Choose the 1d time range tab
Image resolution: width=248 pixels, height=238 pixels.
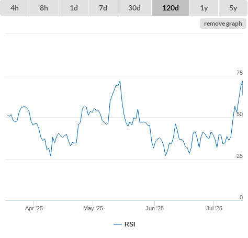(x=74, y=8)
